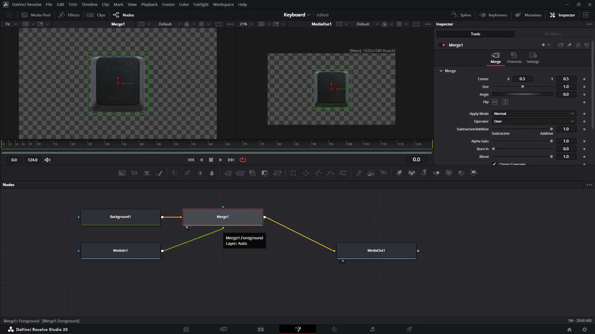Open right viewer Default LUT dropdown
This screenshot has height=334, width=595.
[x=367, y=24]
